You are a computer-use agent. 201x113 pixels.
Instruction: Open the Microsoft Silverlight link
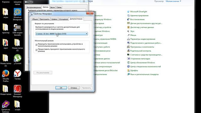click(x=139, y=12)
